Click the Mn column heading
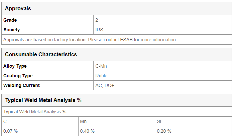The width and height of the screenshot is (234, 138). 83,121
